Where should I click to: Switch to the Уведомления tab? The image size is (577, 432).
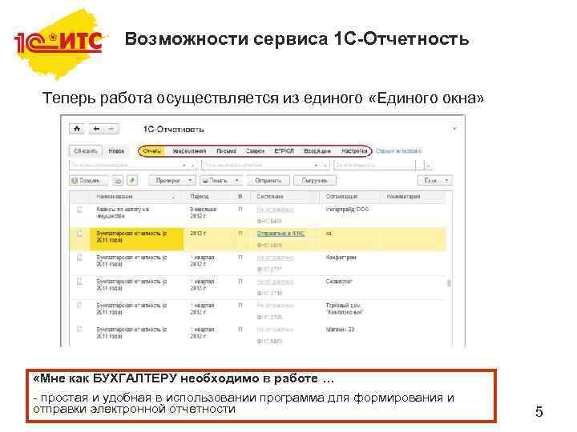pyautogui.click(x=189, y=151)
